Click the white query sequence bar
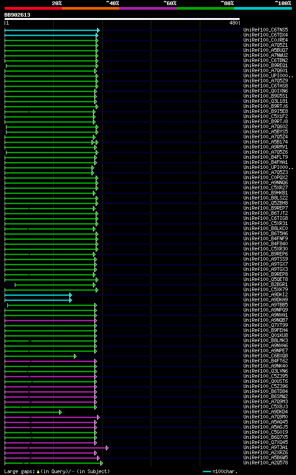This screenshot has width=296, height=475. click(122, 19)
